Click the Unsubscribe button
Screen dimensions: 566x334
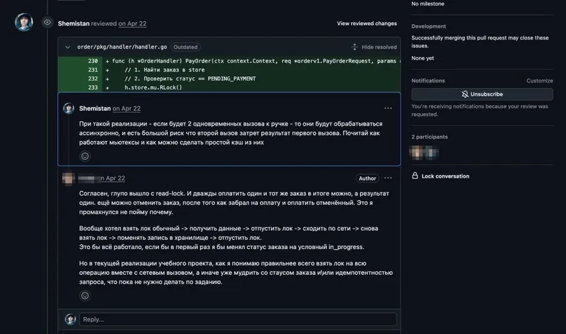point(482,94)
